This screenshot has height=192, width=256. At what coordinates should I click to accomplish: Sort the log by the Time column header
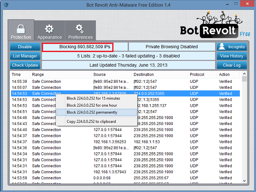(20, 75)
